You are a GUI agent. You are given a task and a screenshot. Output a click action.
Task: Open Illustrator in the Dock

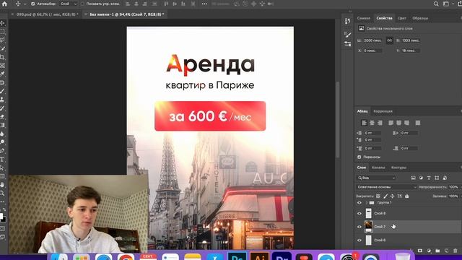click(259, 256)
